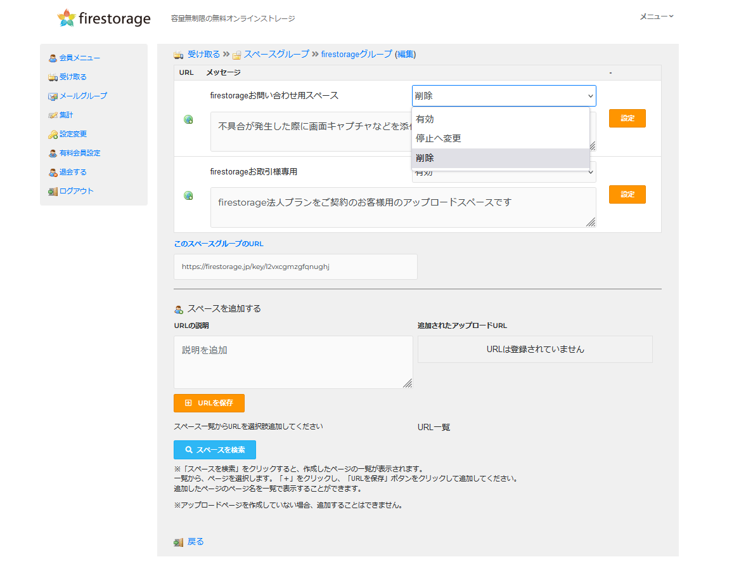Open 設定変更 sidebar link
Screen dimensions: 746x571
pyautogui.click(x=73, y=135)
